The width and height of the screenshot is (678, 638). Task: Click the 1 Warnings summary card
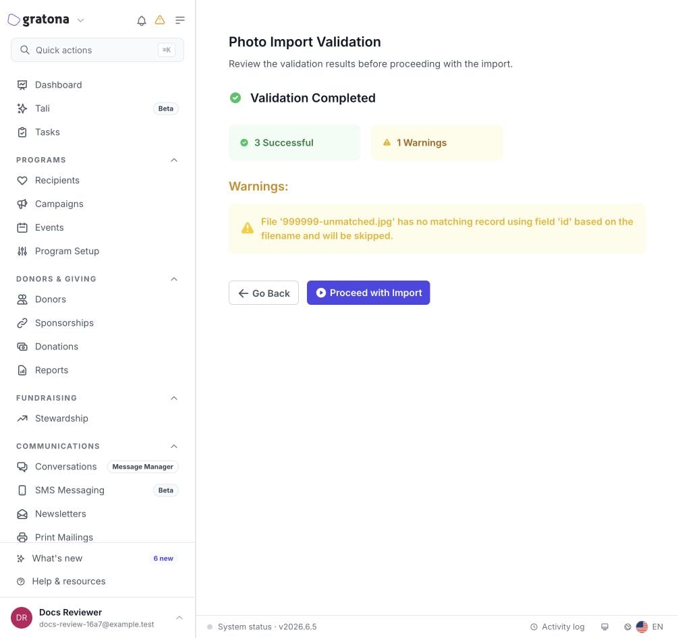[436, 143]
